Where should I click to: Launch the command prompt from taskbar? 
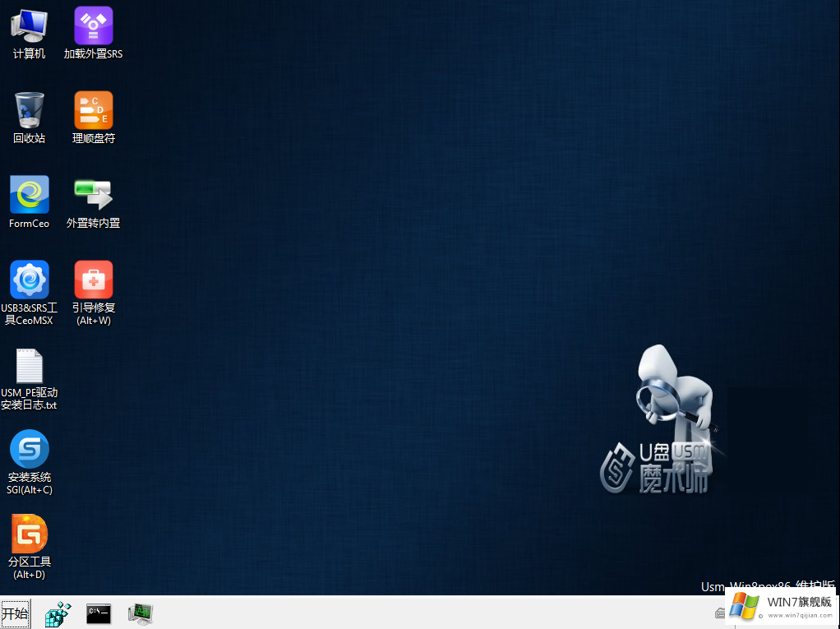pos(99,613)
